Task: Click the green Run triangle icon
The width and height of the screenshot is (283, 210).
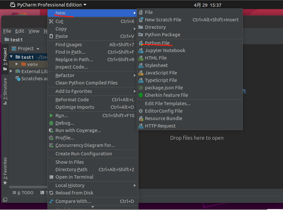Action: point(51,116)
